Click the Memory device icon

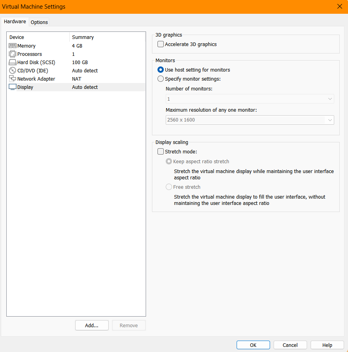[12, 46]
